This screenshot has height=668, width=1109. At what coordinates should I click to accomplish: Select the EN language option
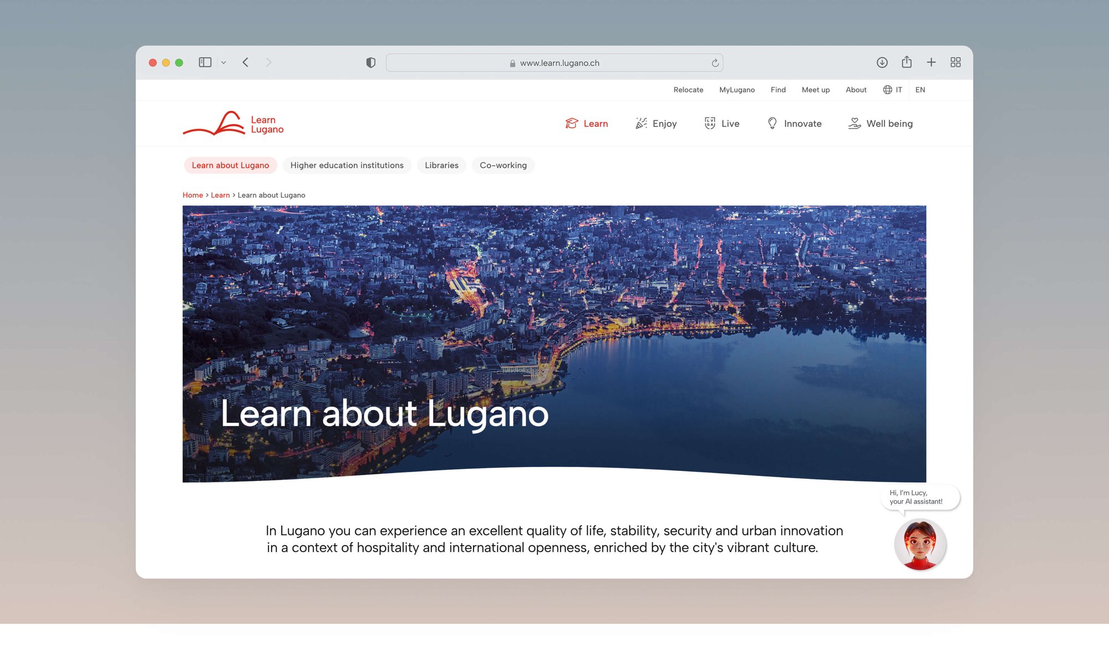point(920,90)
